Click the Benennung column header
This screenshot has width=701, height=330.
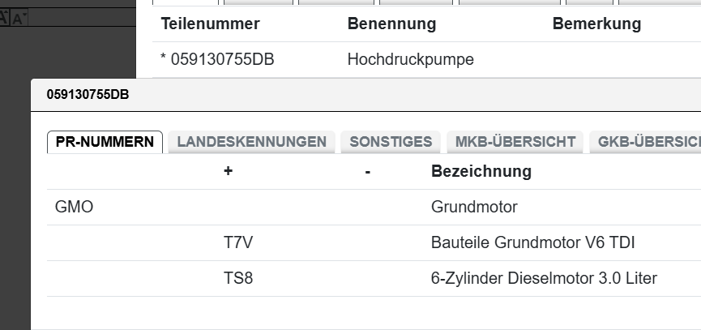391,24
